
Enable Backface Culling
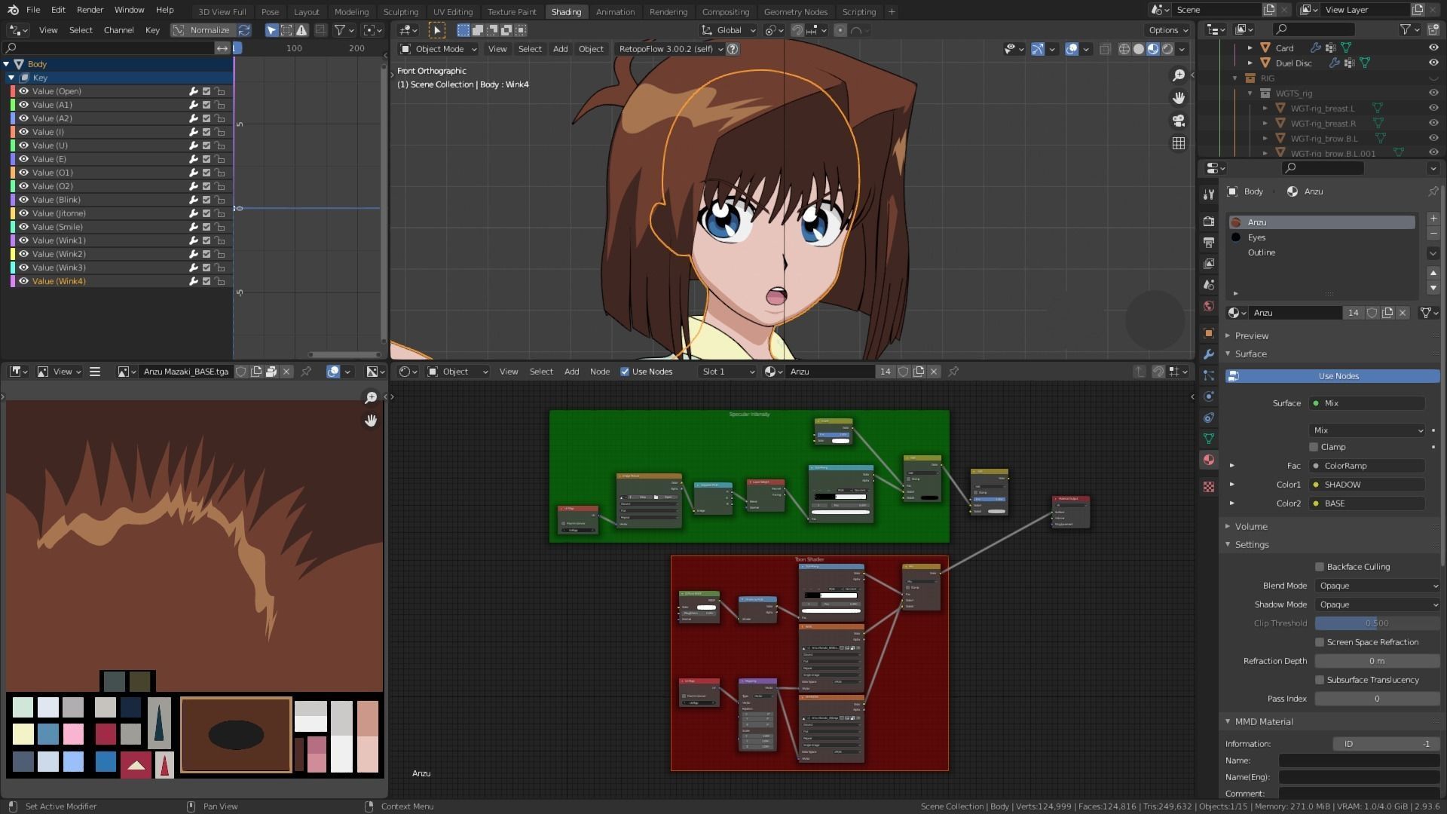click(x=1320, y=567)
